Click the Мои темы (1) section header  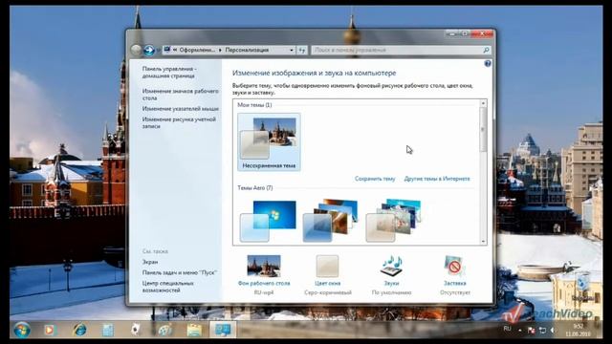click(254, 105)
